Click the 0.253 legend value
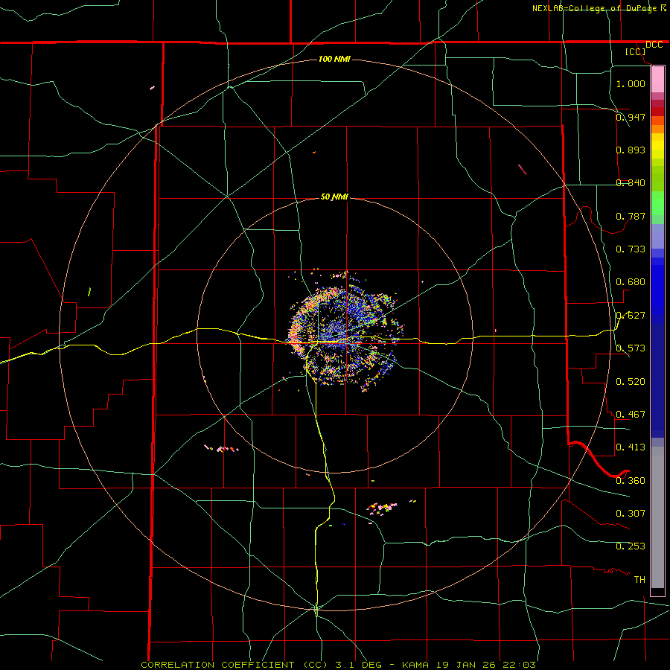Image resolution: width=670 pixels, height=670 pixels. [631, 546]
